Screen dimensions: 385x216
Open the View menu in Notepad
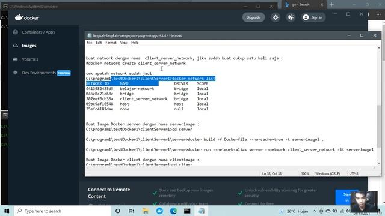tap(124, 43)
